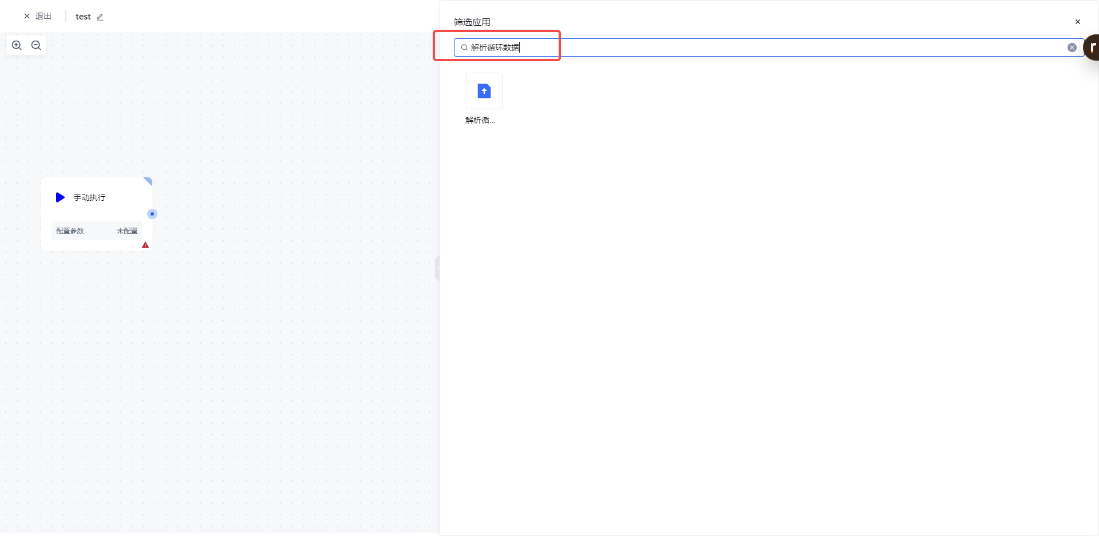Click the 解析循... app label

pyautogui.click(x=480, y=120)
